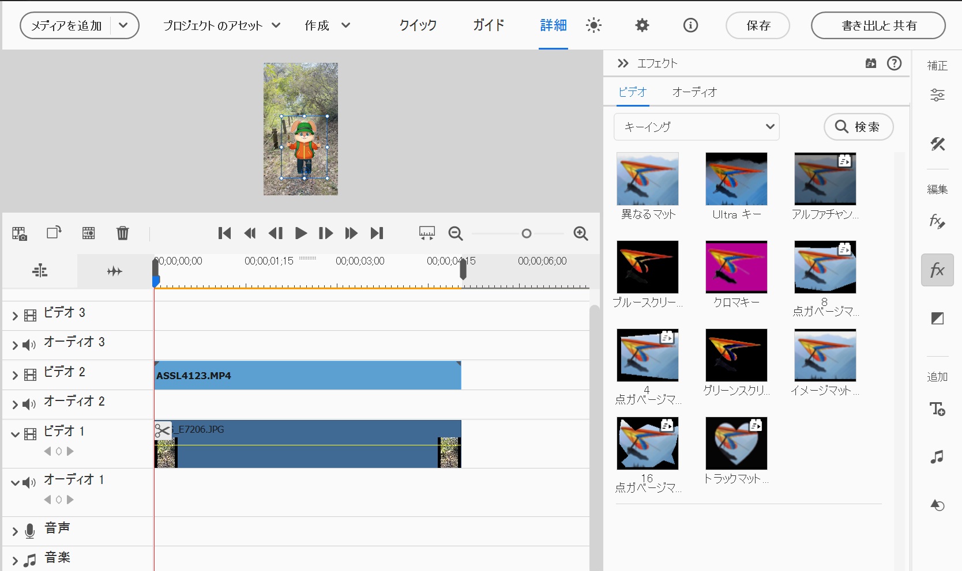The height and width of the screenshot is (571, 962).
Task: Open the music note panel in sidebar
Action: [937, 457]
